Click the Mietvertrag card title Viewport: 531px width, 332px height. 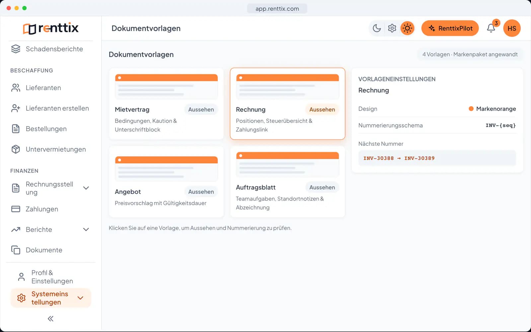[132, 110]
